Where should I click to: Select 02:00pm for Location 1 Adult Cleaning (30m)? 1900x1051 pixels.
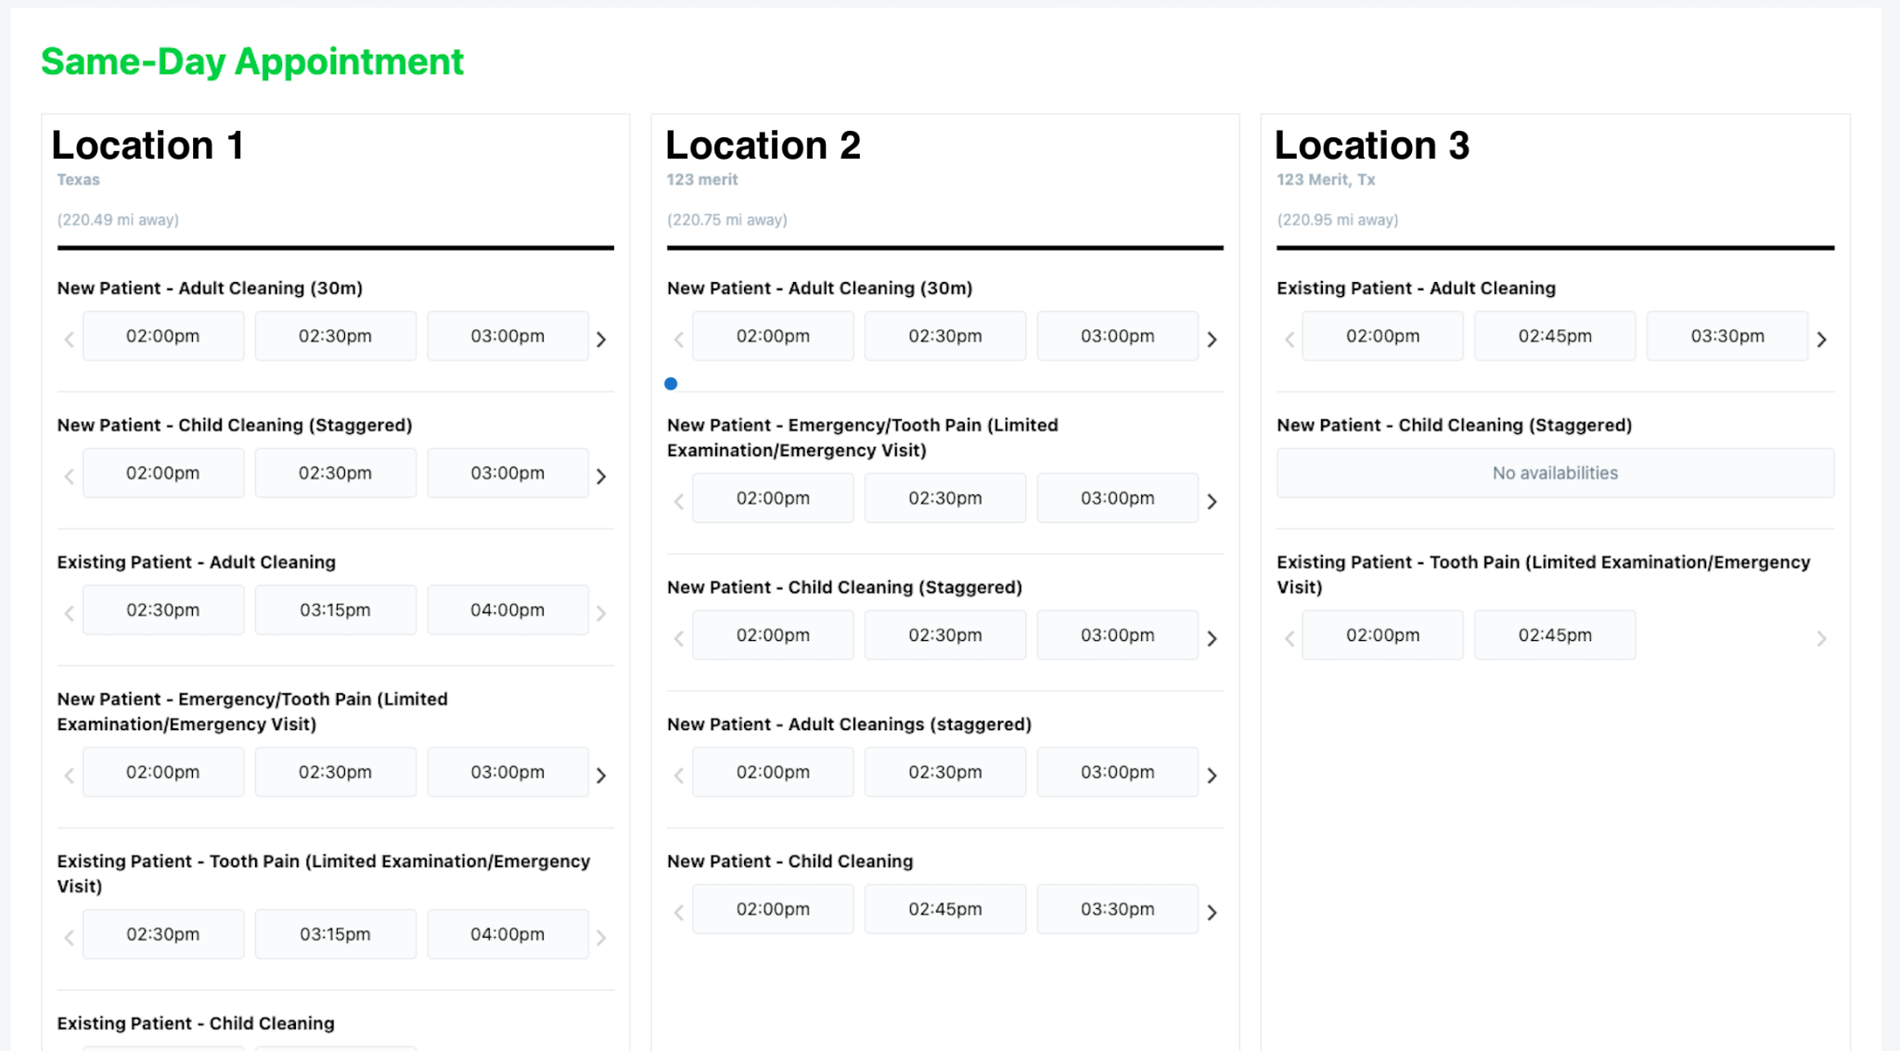click(163, 336)
